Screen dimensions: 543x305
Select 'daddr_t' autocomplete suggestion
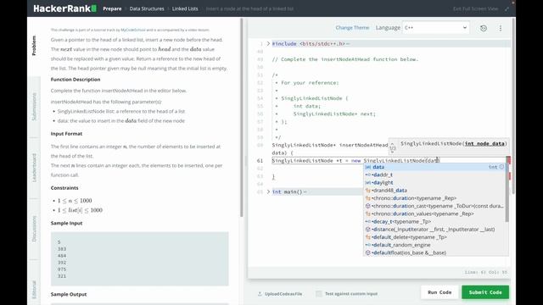point(434,175)
